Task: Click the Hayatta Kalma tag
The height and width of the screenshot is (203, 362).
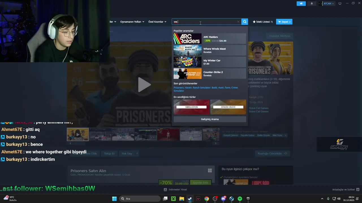Action: click(x=247, y=135)
